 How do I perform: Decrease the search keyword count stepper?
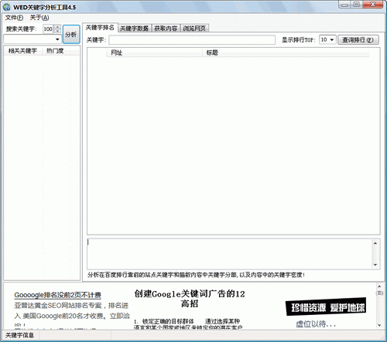point(58,31)
